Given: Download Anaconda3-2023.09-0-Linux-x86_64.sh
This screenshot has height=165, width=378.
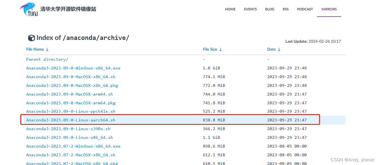Looking at the screenshot, I should 69,137.
